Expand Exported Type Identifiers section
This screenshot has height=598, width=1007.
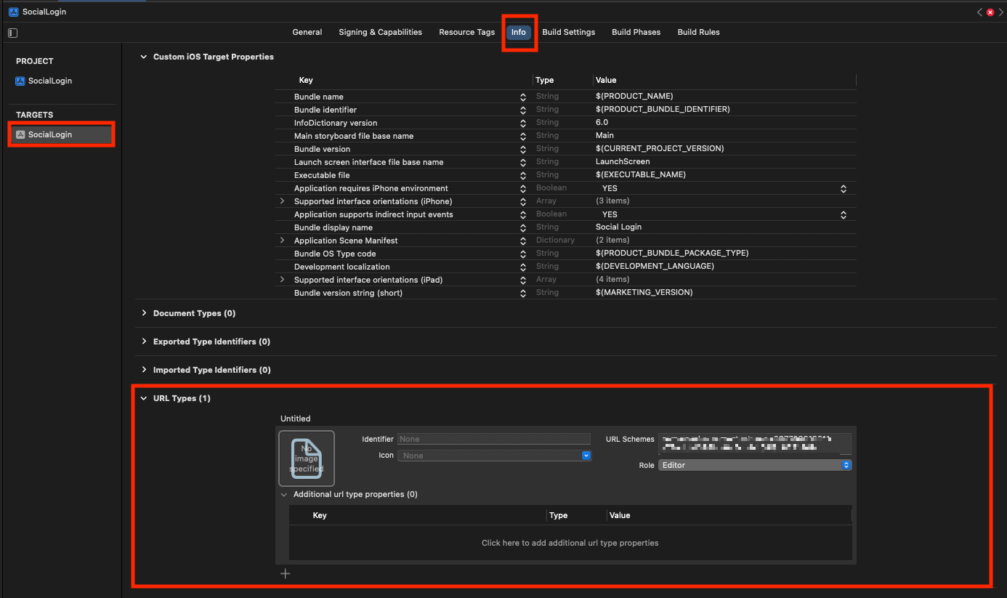(143, 342)
